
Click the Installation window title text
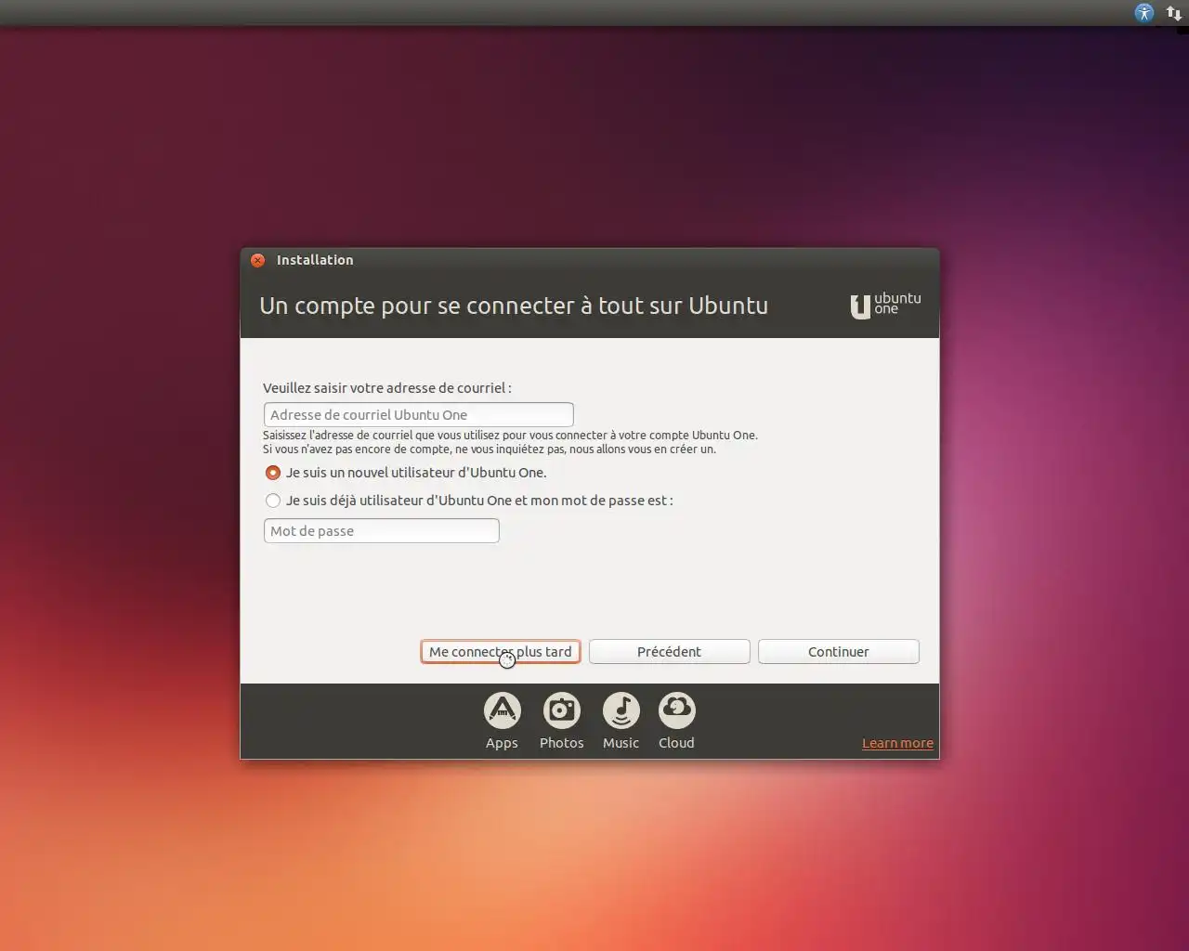[315, 260]
